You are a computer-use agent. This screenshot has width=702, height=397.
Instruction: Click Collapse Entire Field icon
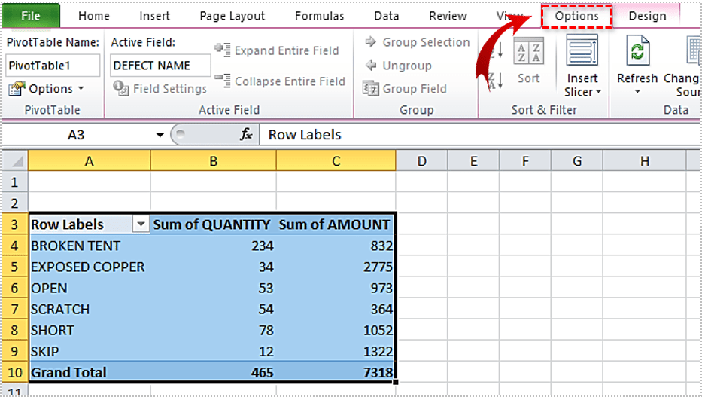[x=223, y=81]
